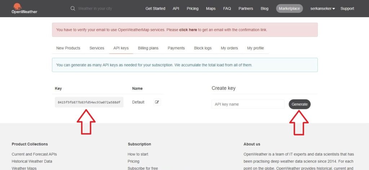The image size is (369, 170).
Task: Click the search magnifier icon
Action: (x=73, y=9)
